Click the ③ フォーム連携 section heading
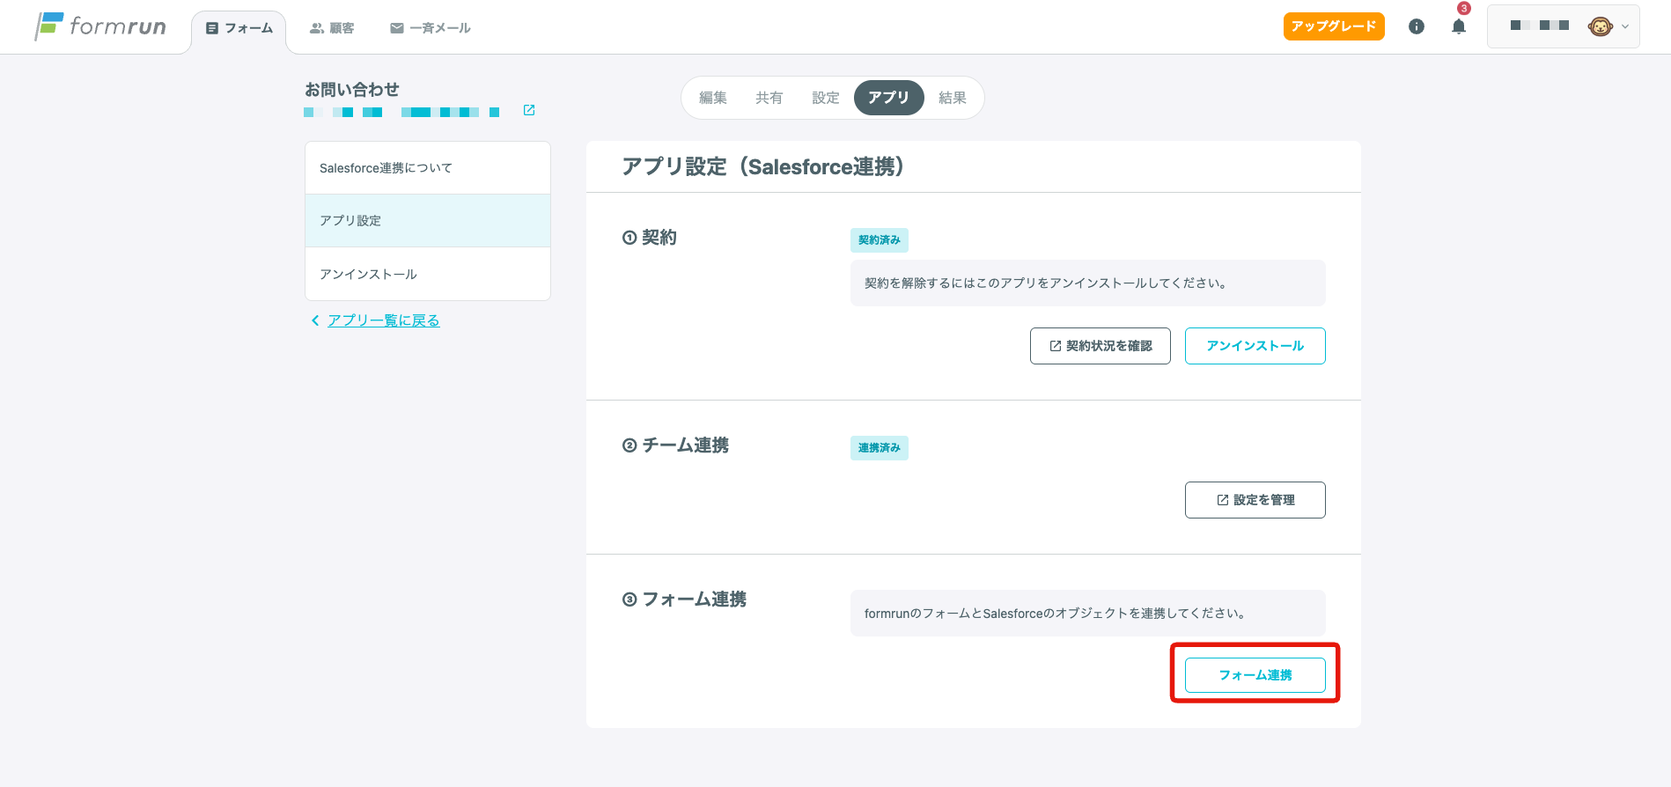The height and width of the screenshot is (787, 1671). coord(685,599)
